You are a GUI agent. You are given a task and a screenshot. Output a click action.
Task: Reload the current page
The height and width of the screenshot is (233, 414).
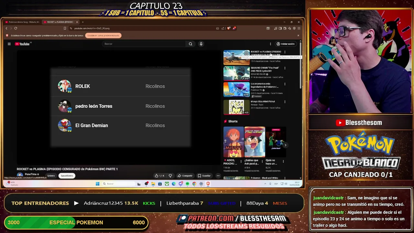pos(16,28)
